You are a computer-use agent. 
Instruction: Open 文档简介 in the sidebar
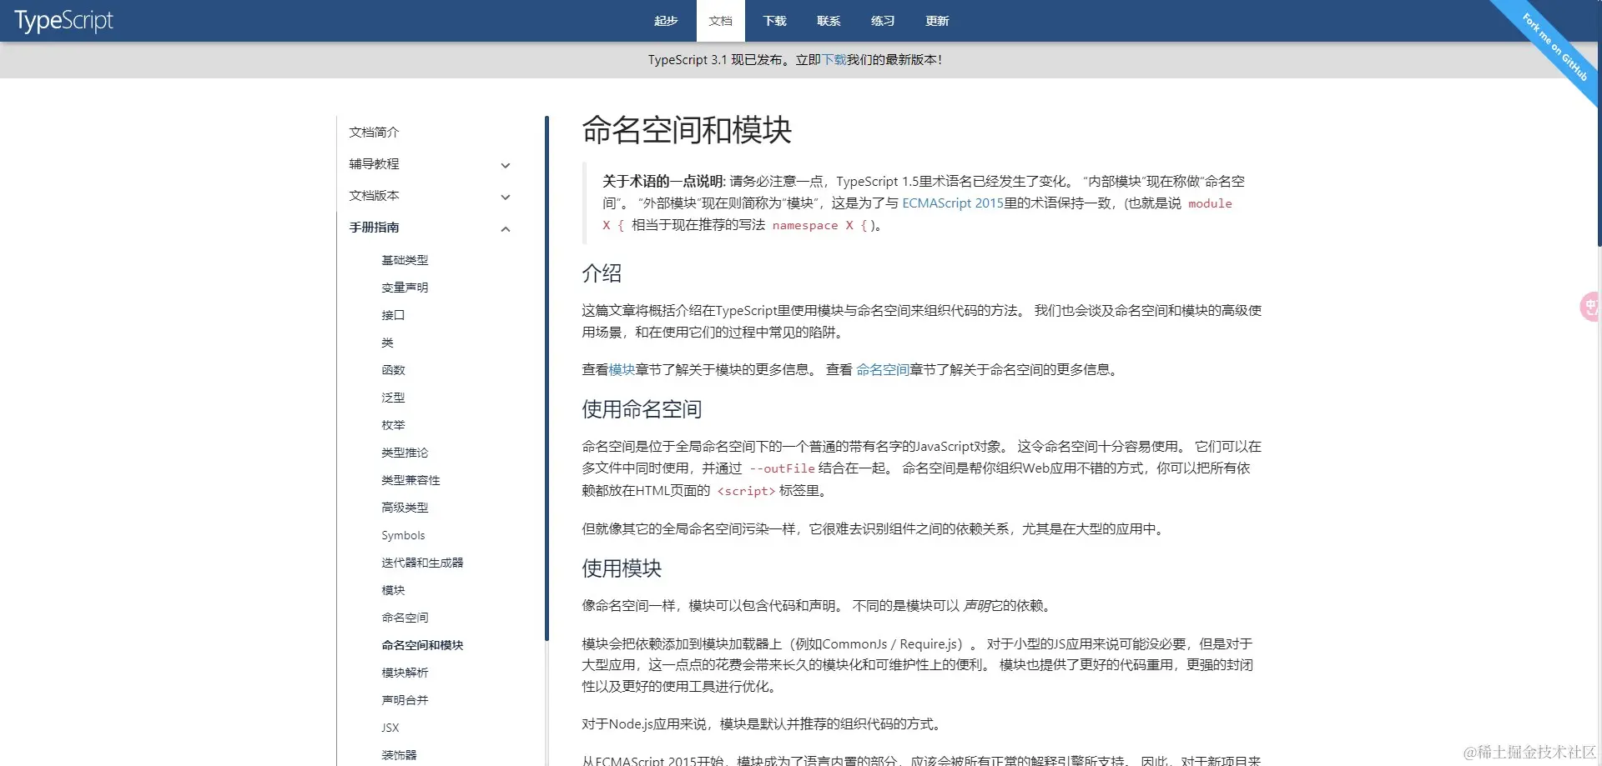374,133
